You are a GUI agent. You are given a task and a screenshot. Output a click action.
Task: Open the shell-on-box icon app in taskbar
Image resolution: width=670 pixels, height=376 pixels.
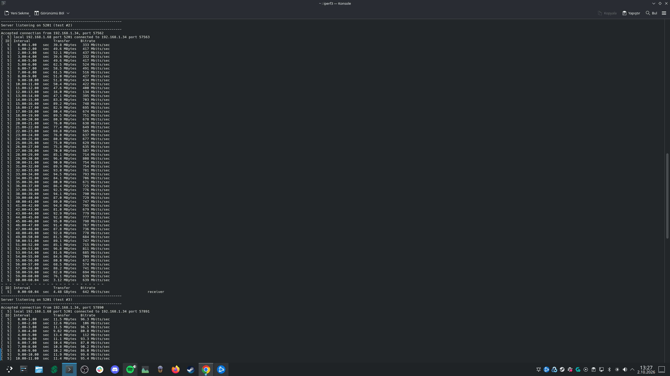tap(160, 369)
